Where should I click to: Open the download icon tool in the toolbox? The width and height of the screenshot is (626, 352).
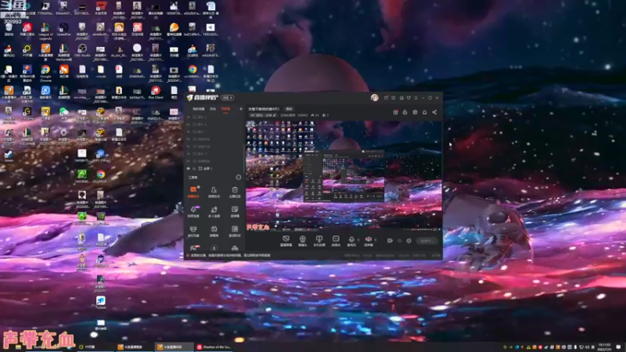[214, 248]
